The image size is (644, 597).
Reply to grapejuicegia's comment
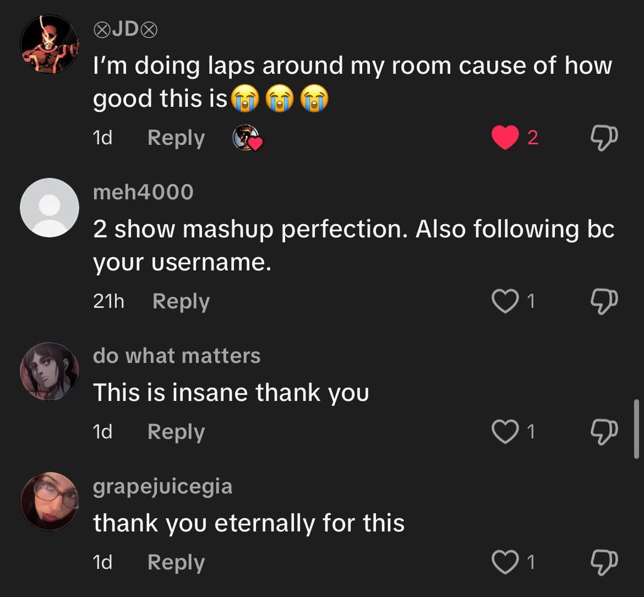176,562
